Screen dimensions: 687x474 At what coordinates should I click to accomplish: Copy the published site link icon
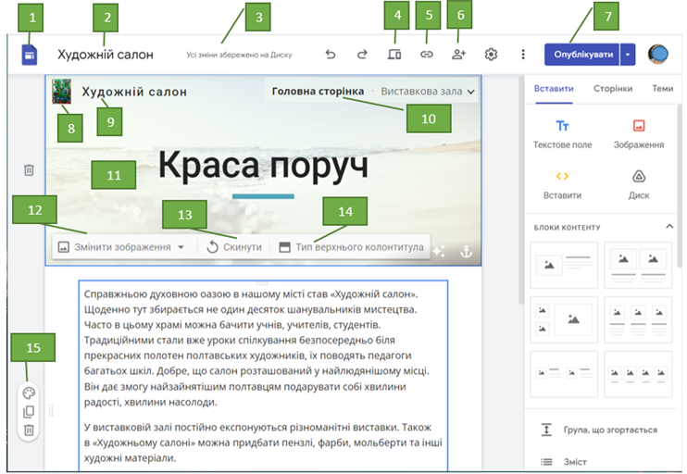[x=427, y=55]
